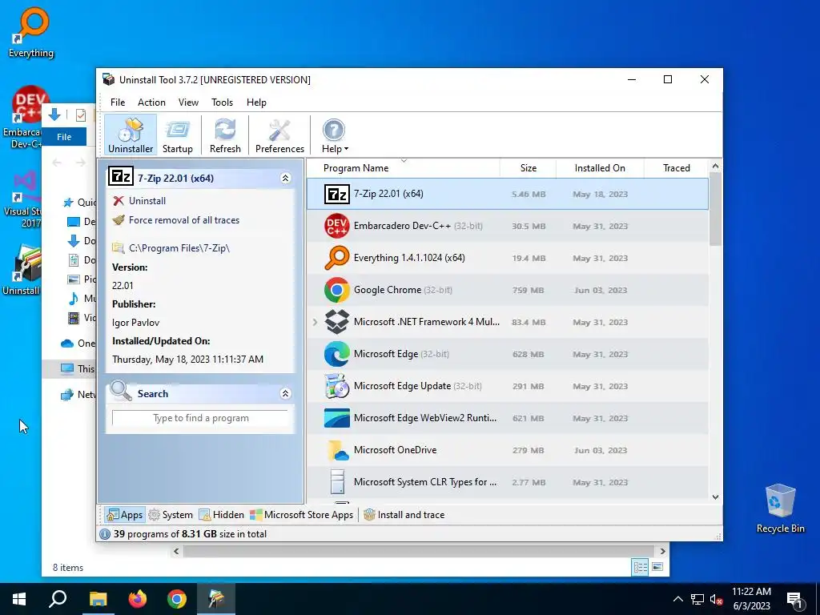Open taskbar Search

tap(58, 599)
